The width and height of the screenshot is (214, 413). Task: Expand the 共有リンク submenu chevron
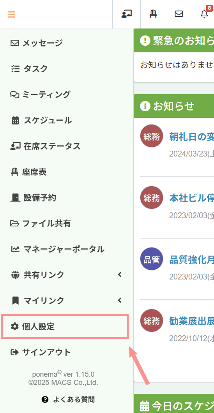120,275
